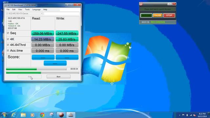Click the read Score box

[43, 57]
